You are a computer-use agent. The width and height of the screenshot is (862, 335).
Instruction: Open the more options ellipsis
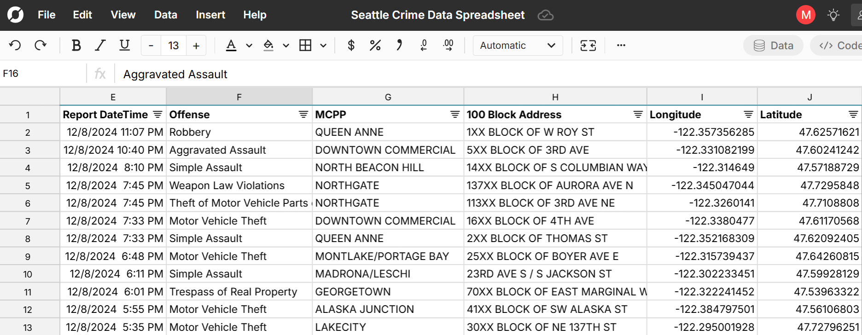tap(621, 45)
